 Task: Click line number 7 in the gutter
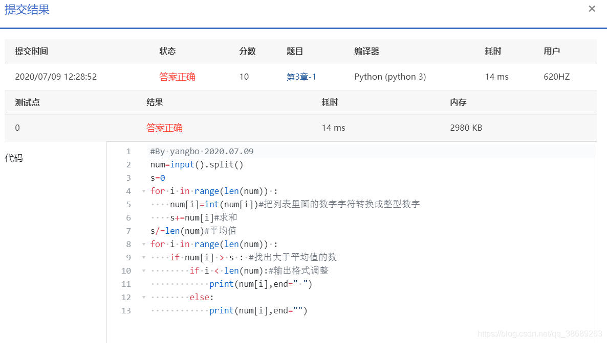pos(128,231)
